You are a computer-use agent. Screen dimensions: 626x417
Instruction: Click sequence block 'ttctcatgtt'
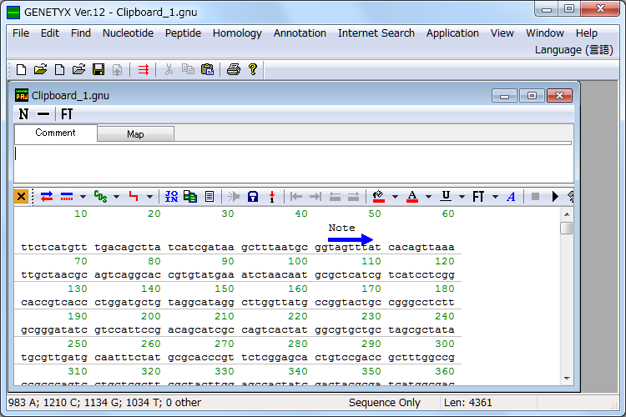(54, 248)
